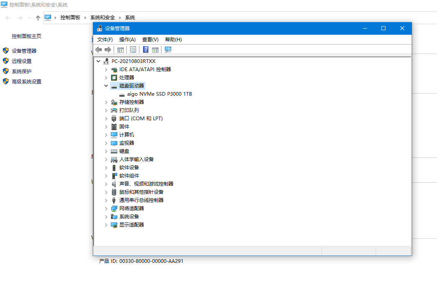Click 控制面板 in the address breadcrumb
The height and width of the screenshot is (296, 437).
click(70, 18)
